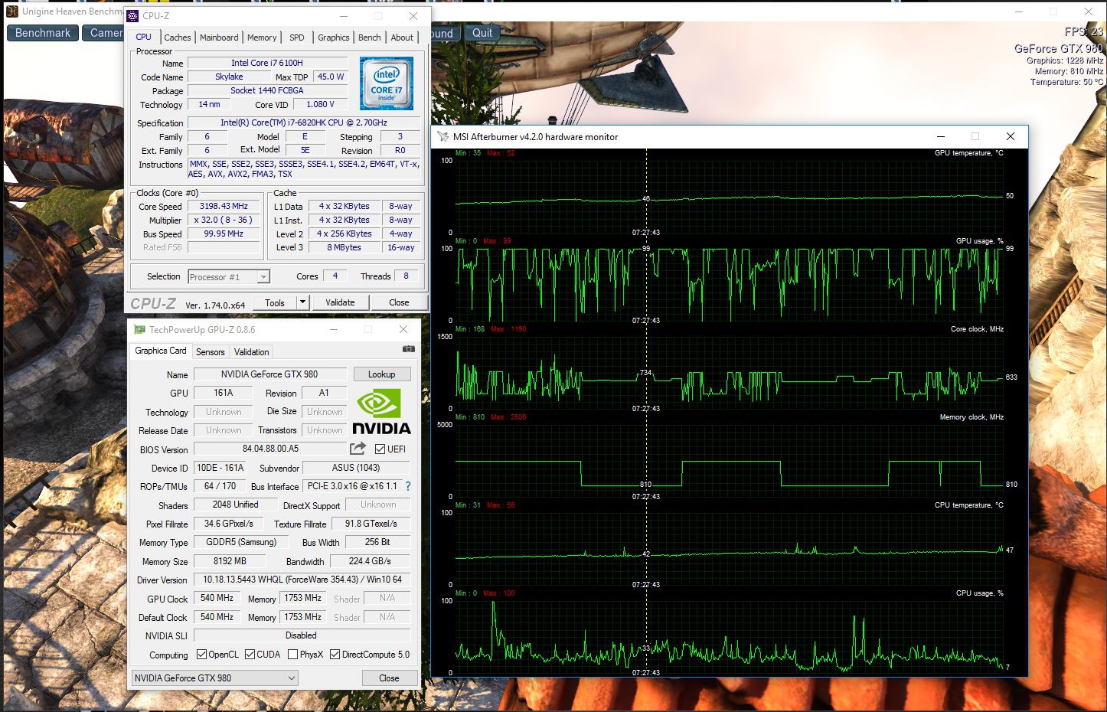Viewport: 1107px width, 712px height.
Task: Click the Core Speed value in CPU-Z
Action: click(224, 206)
